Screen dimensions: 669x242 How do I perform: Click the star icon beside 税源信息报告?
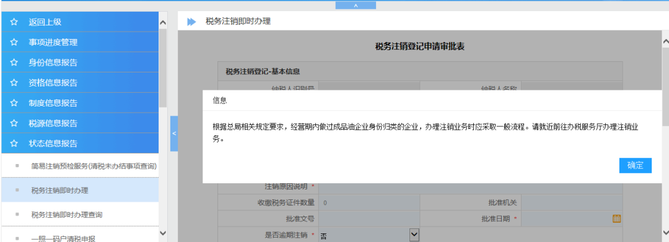(x=14, y=124)
